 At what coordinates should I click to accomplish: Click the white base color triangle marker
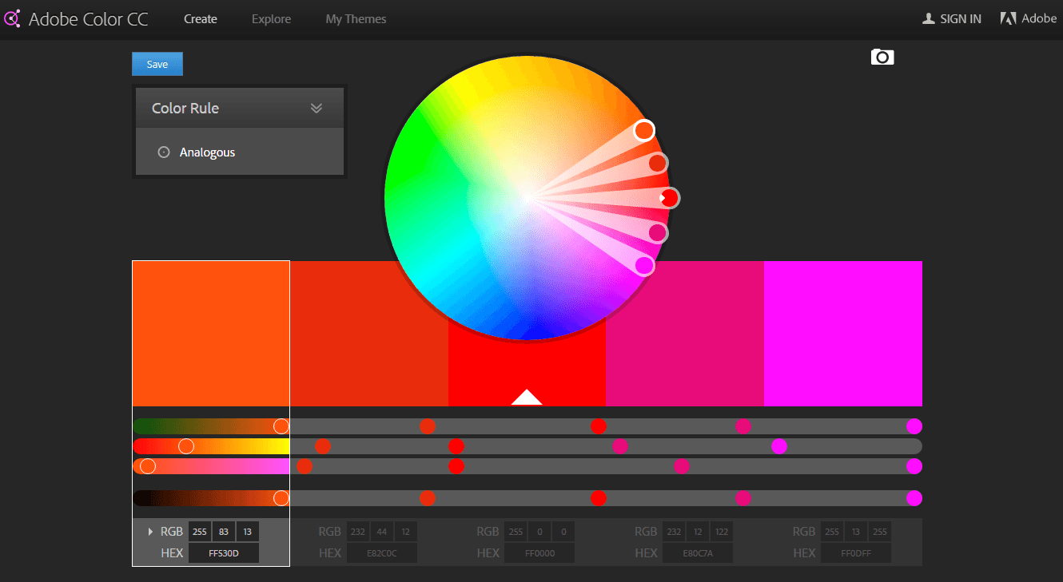tap(527, 397)
